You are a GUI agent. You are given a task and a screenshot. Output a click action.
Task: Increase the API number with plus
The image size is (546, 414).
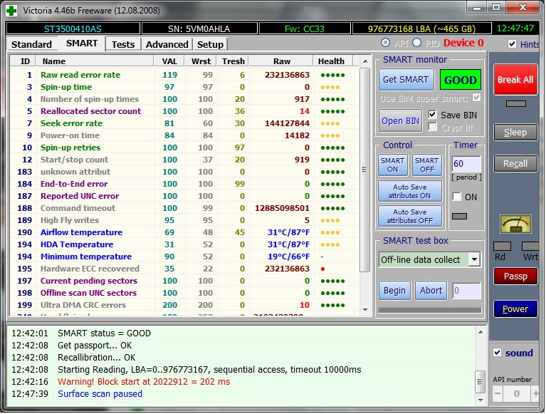(534, 393)
